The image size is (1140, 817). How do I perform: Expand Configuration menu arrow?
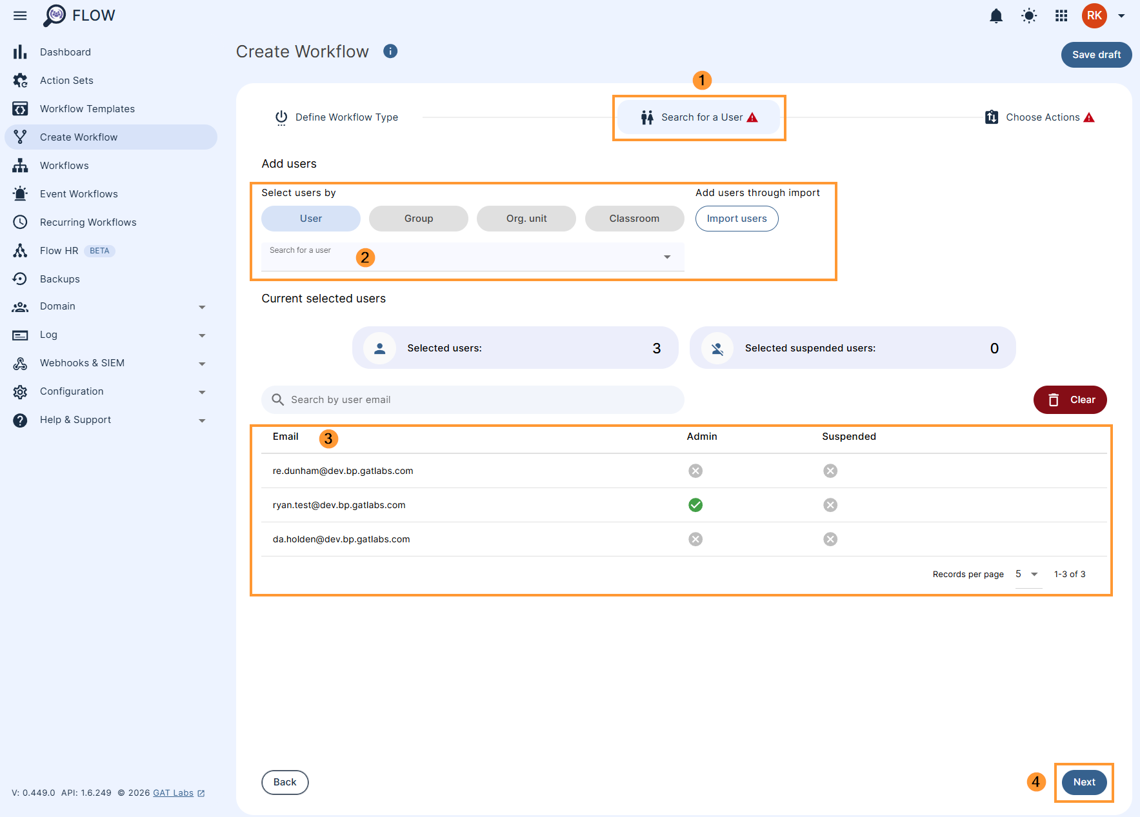[x=202, y=393]
